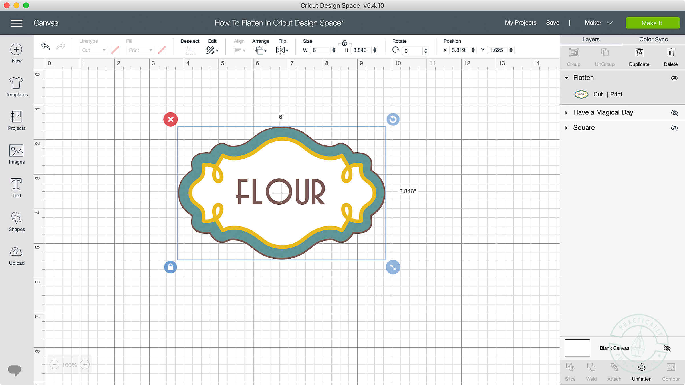
Task: Click the Duplicate layer icon
Action: 639,53
